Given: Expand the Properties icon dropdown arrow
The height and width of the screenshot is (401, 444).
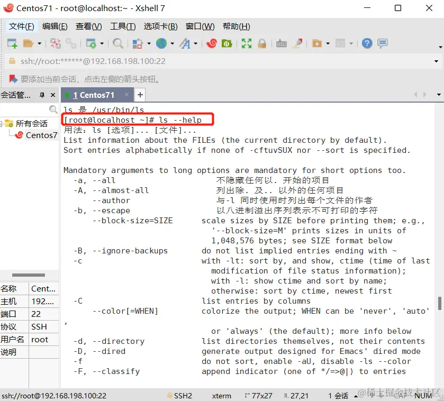Looking at the screenshot, I should pyautogui.click(x=102, y=43).
